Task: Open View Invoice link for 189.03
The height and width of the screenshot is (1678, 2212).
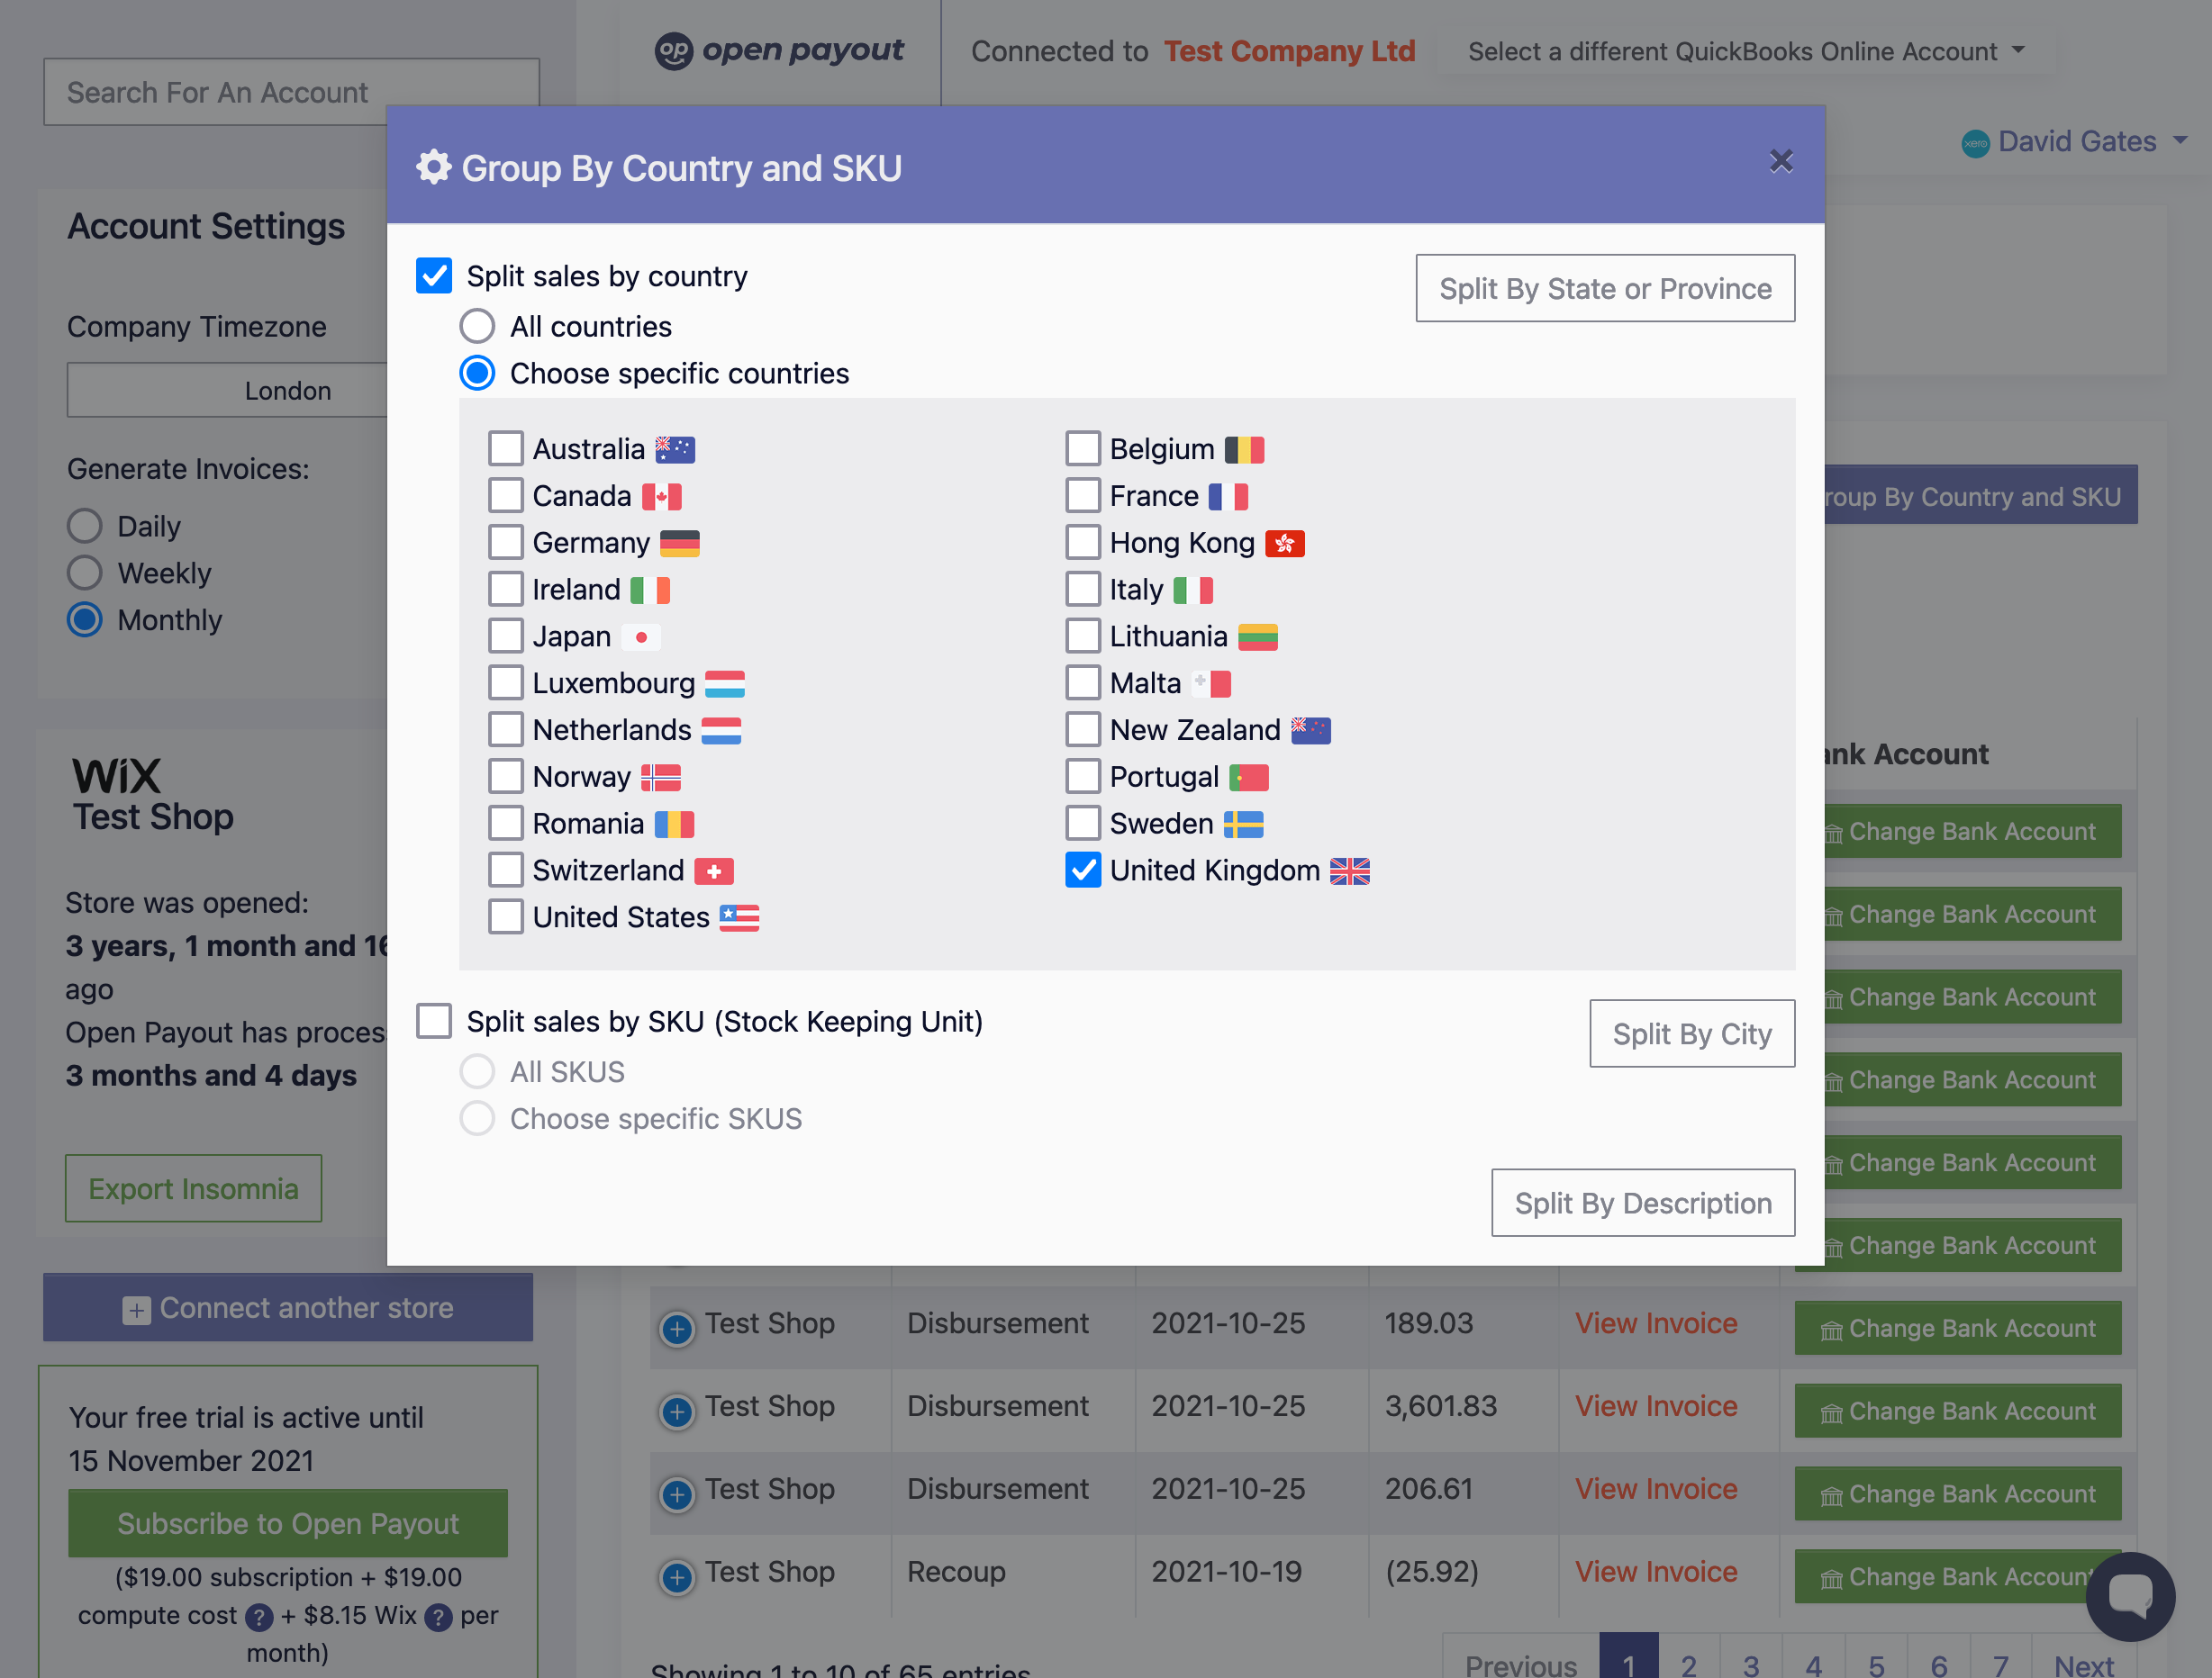Action: pyautogui.click(x=1656, y=1323)
